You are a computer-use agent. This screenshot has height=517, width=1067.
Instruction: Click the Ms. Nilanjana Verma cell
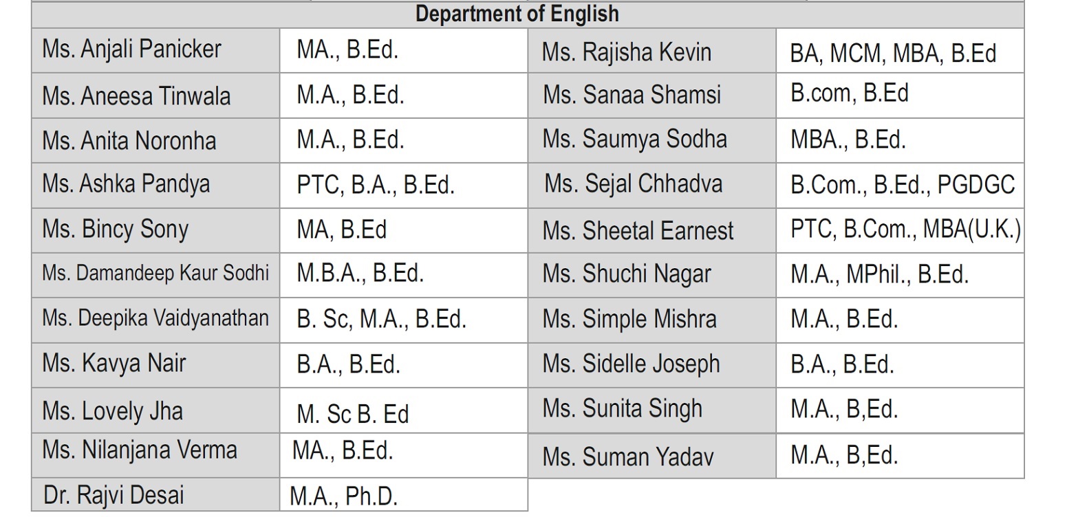tap(155, 455)
